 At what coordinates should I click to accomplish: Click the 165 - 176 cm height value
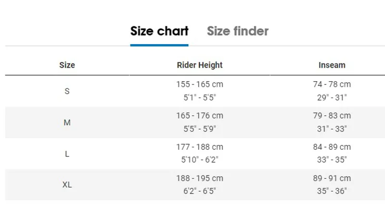tap(200, 116)
